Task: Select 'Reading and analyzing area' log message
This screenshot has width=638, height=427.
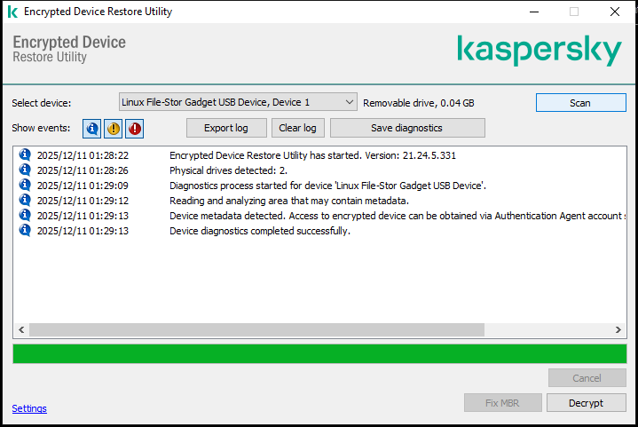Action: tap(289, 201)
